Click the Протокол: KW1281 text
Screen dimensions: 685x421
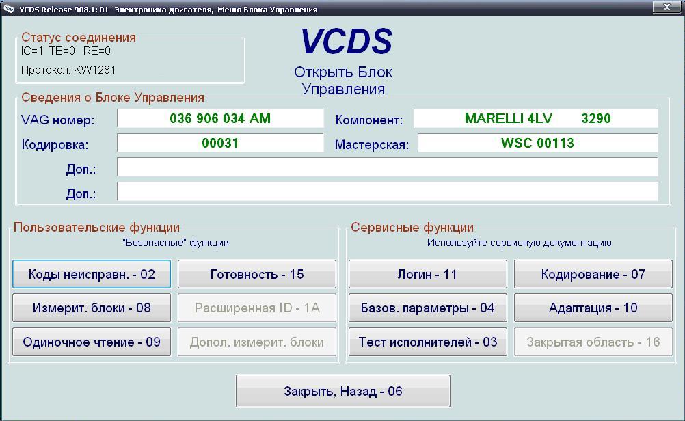tap(68, 70)
